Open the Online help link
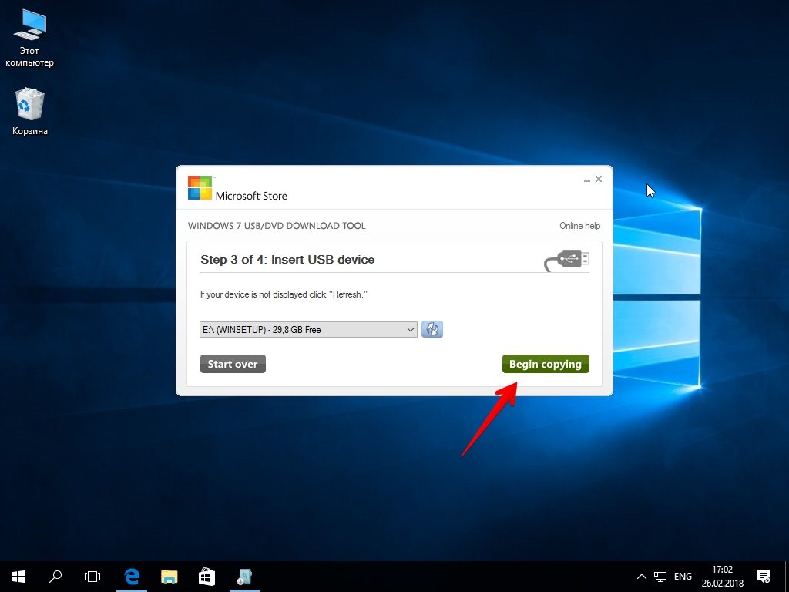The height and width of the screenshot is (592, 789). pyautogui.click(x=579, y=226)
